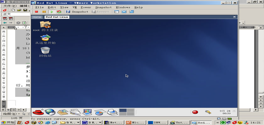Switch to the Home tab
This screenshot has width=264, height=125.
[x=37, y=17]
